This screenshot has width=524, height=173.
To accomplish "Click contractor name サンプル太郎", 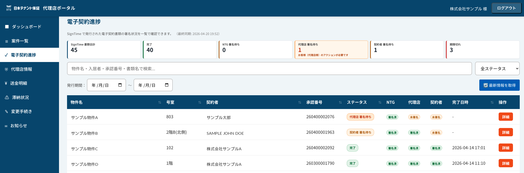I will 219,117.
